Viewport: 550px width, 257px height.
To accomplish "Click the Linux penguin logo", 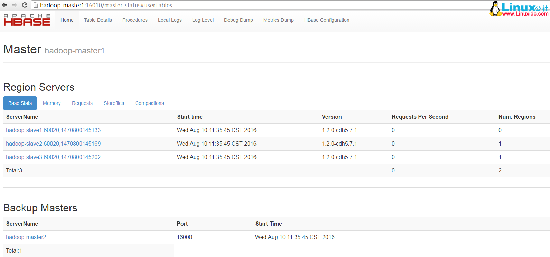I will pyautogui.click(x=495, y=9).
